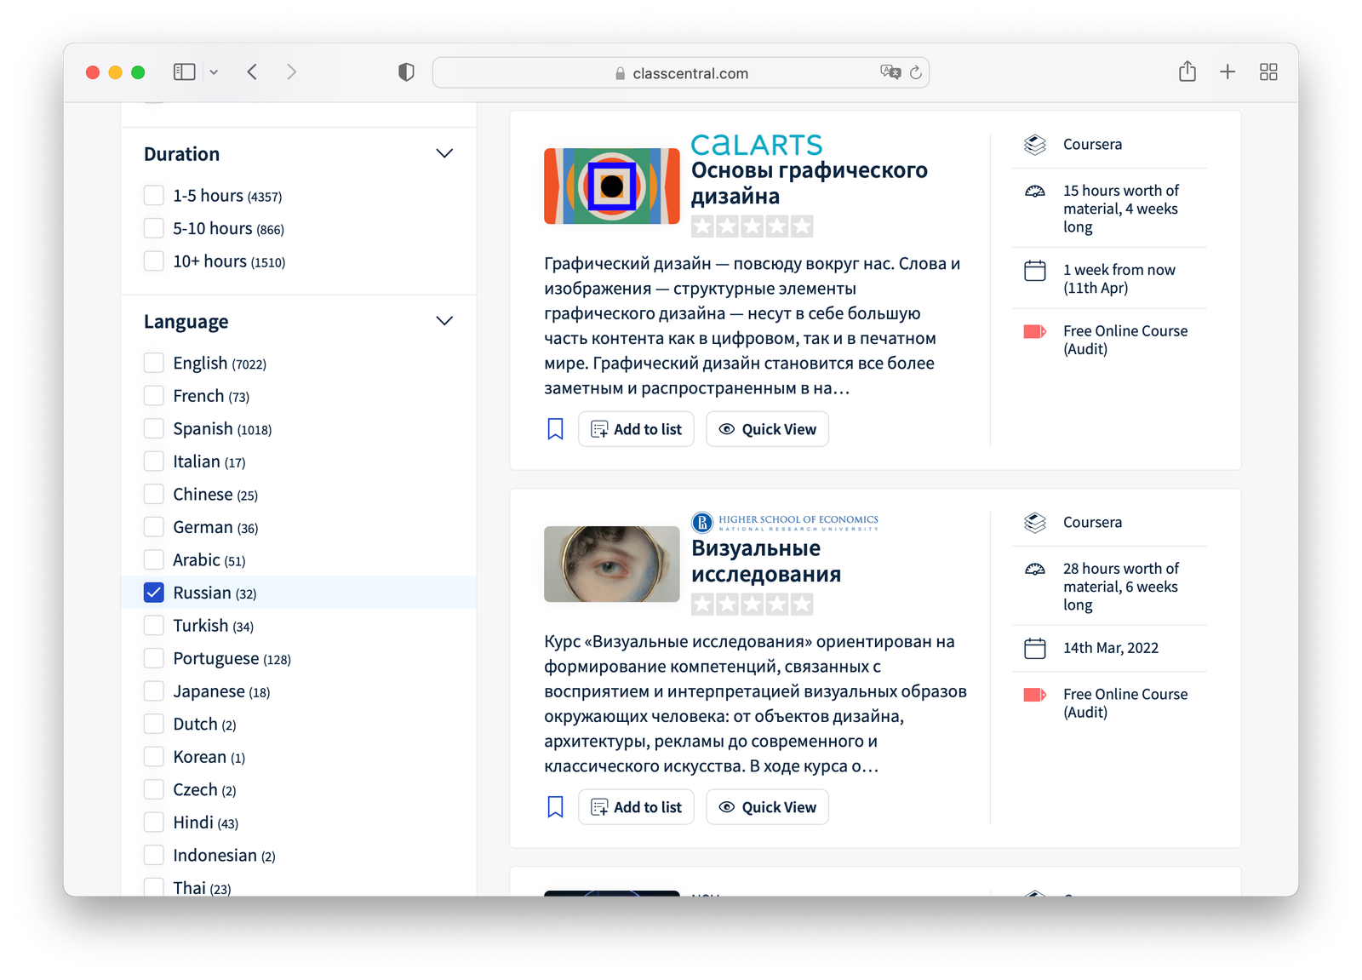1362x980 pixels.
Task: Click the workload gauge icon for 15 hours
Action: click(x=1035, y=192)
